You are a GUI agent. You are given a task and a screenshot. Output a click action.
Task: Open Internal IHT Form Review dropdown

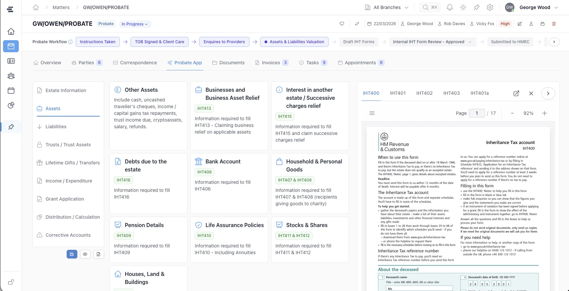pyautogui.click(x=432, y=42)
